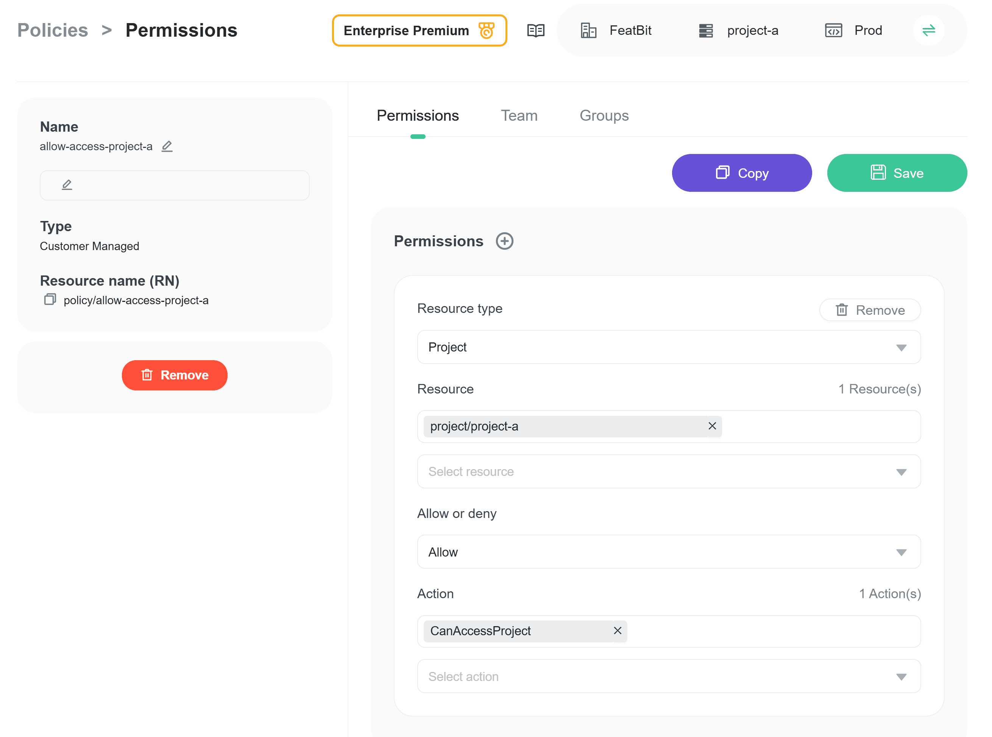Open the Resource type Project dropdown
The image size is (992, 737).
[x=668, y=347]
